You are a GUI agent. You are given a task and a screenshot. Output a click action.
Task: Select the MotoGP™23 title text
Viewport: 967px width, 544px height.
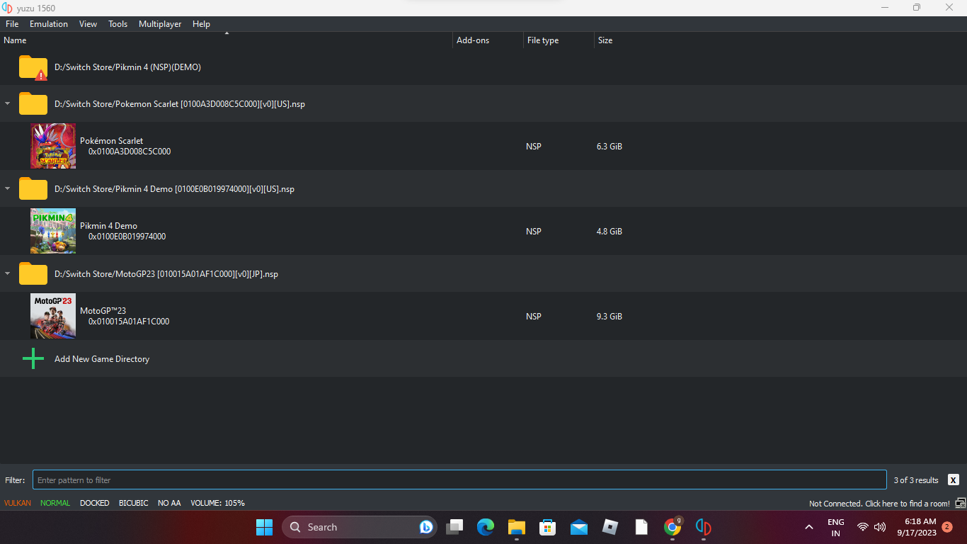pos(103,311)
